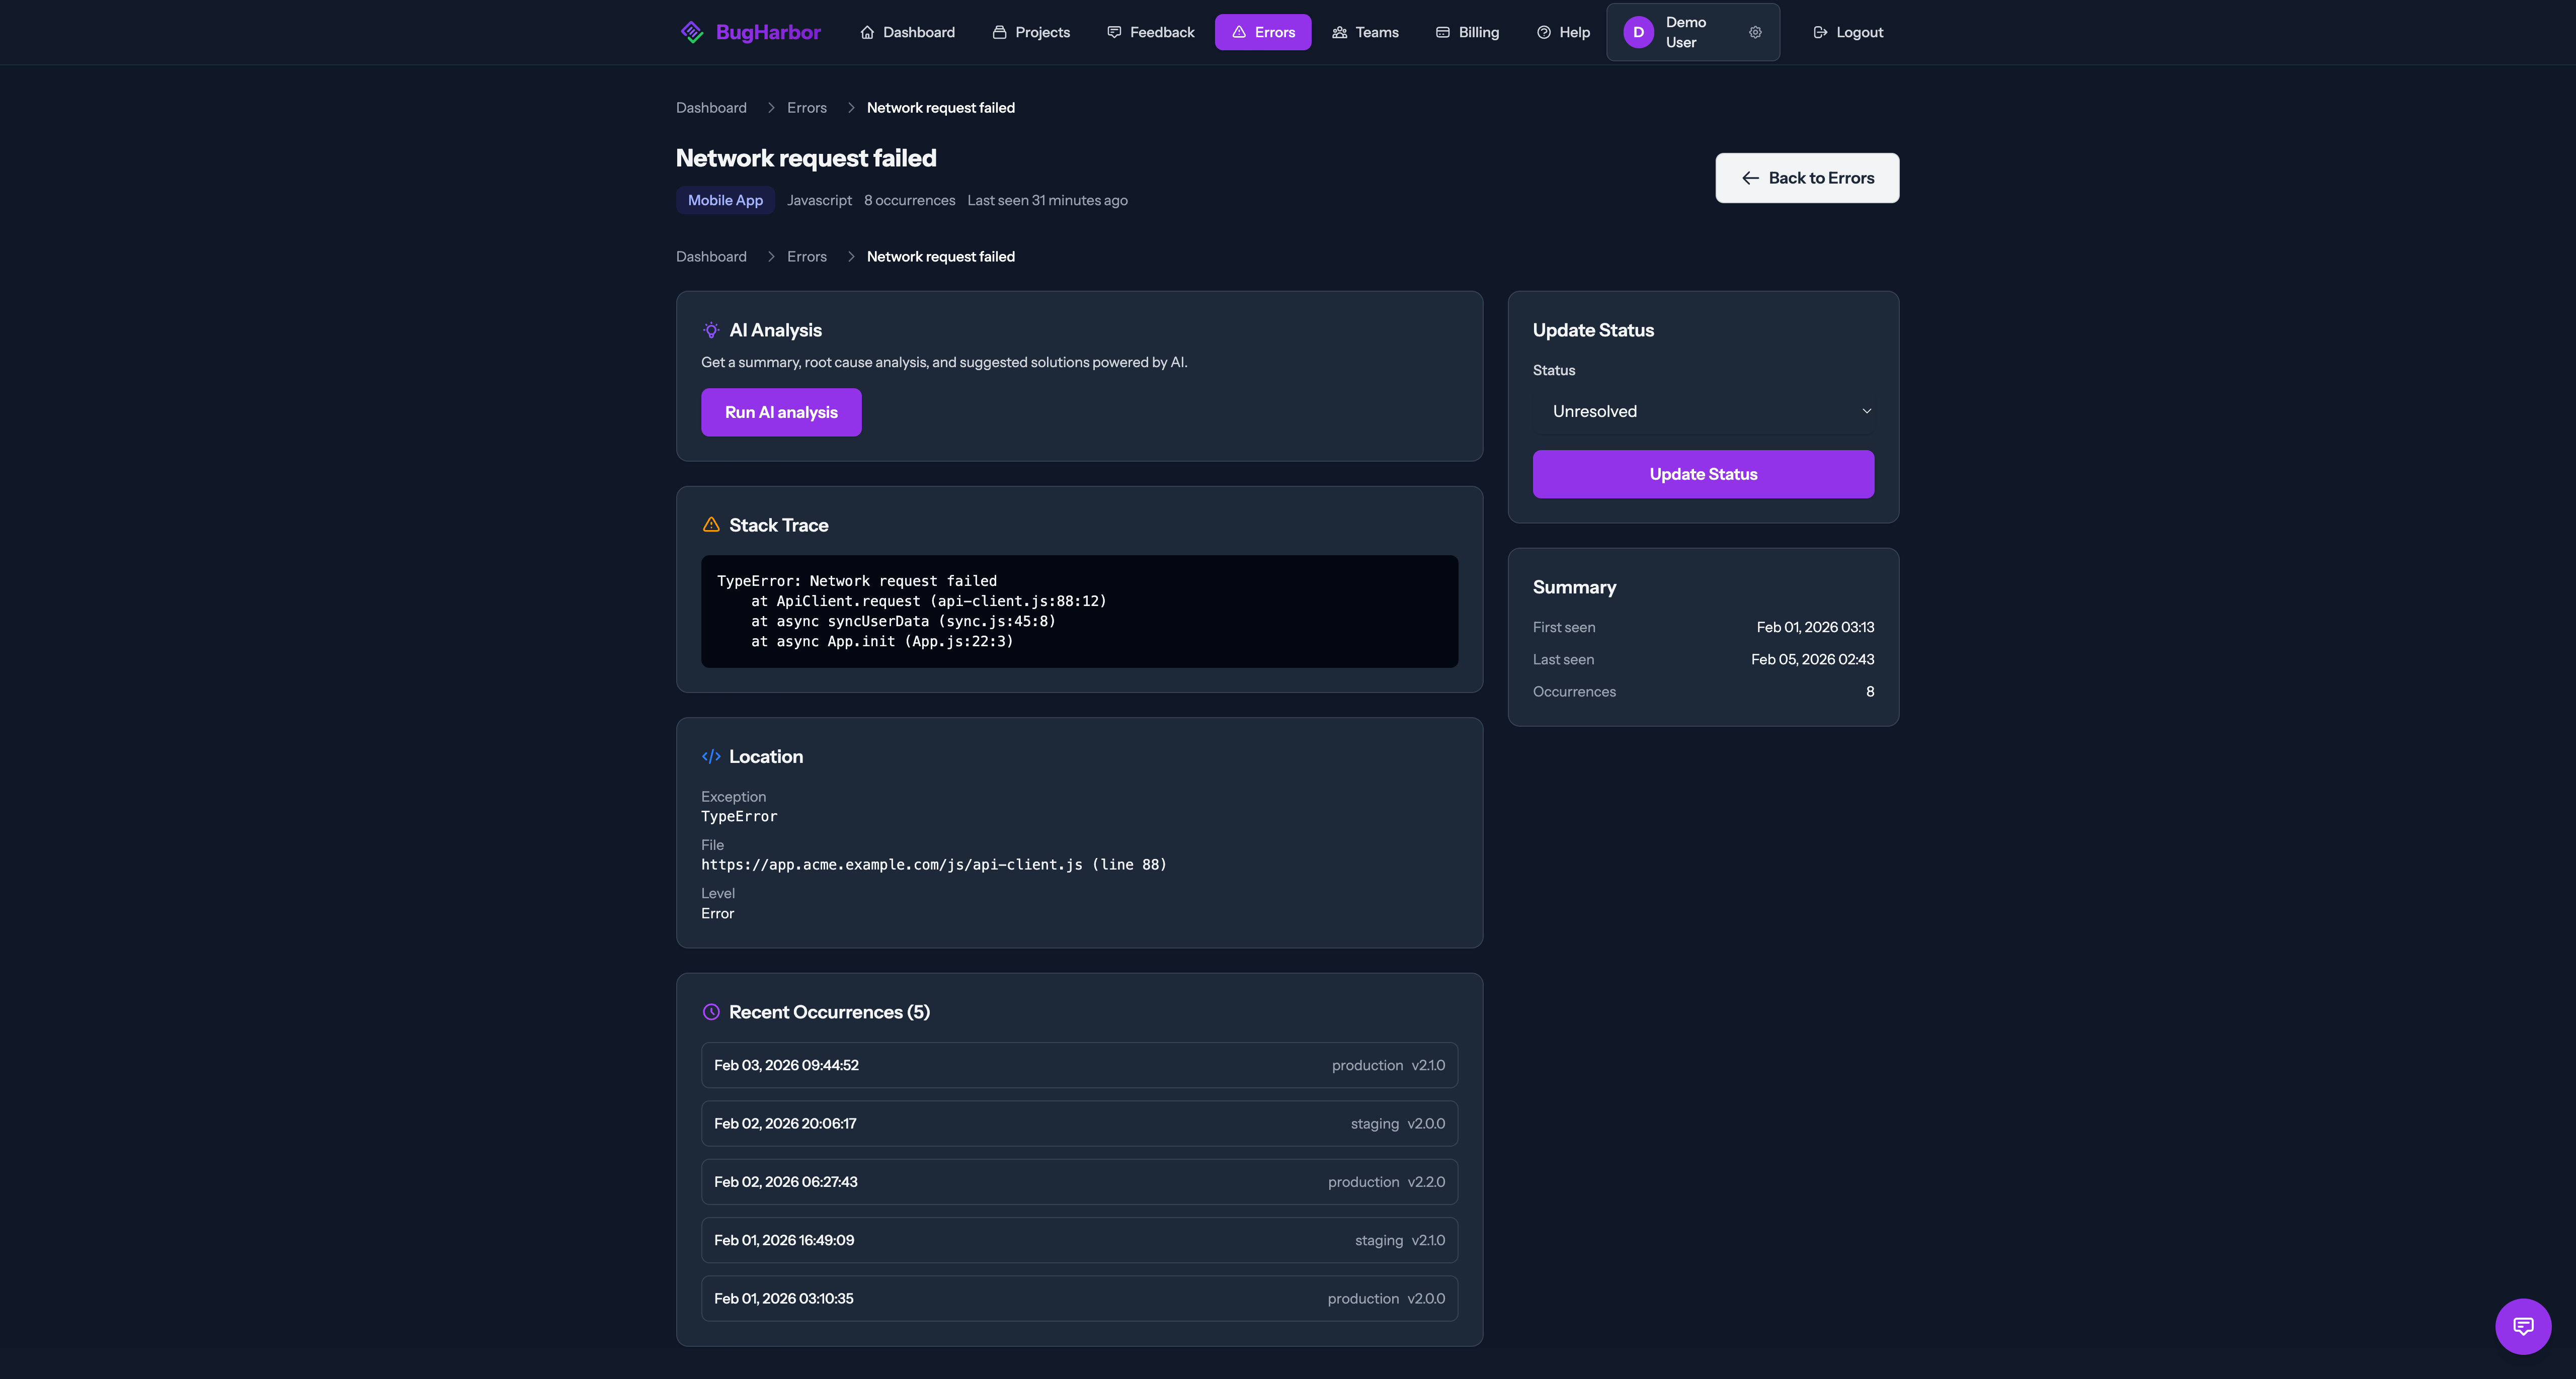
Task: Click the AI Analysis lightbulb icon
Action: [x=711, y=329]
